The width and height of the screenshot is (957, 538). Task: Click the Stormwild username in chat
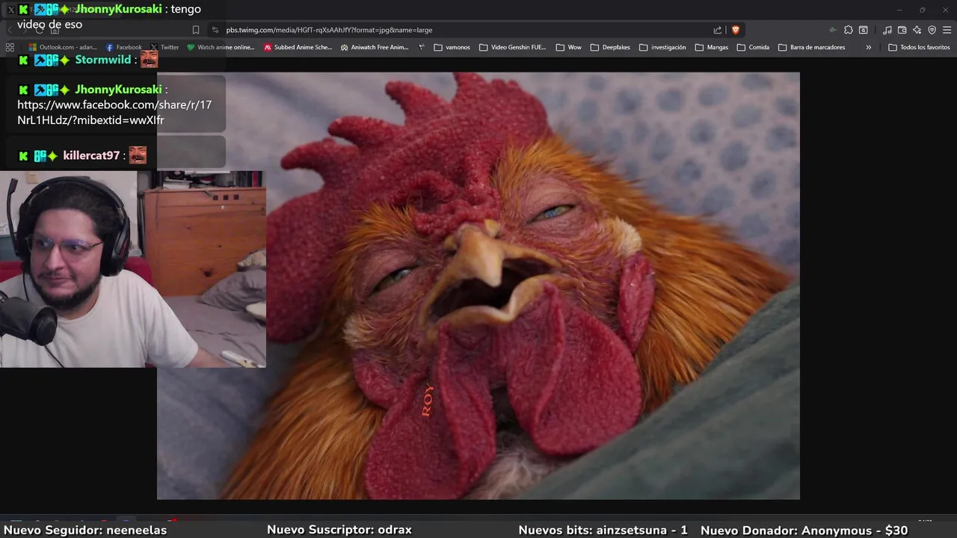tap(103, 60)
